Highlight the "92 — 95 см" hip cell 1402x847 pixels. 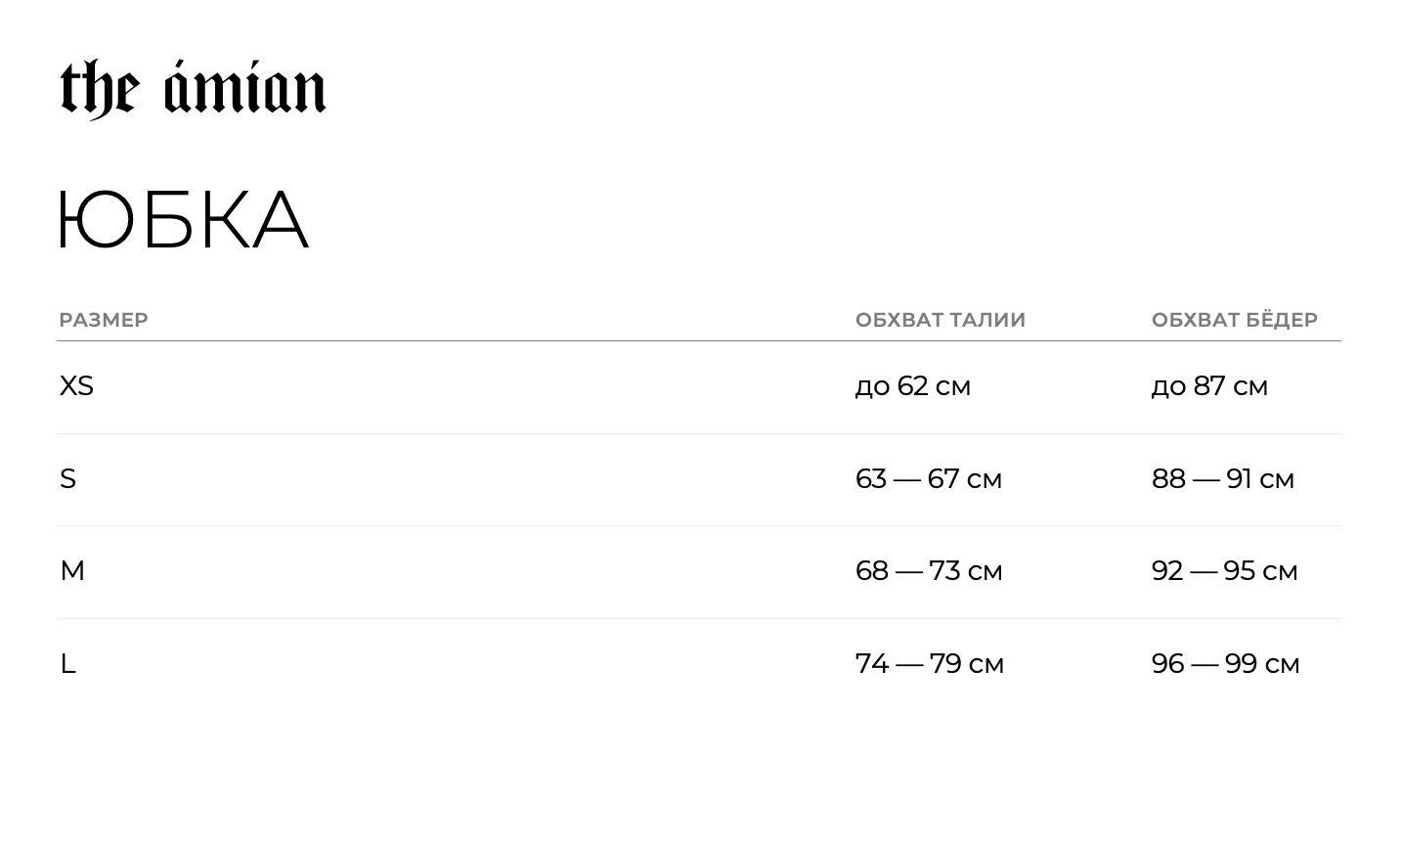(x=1224, y=571)
